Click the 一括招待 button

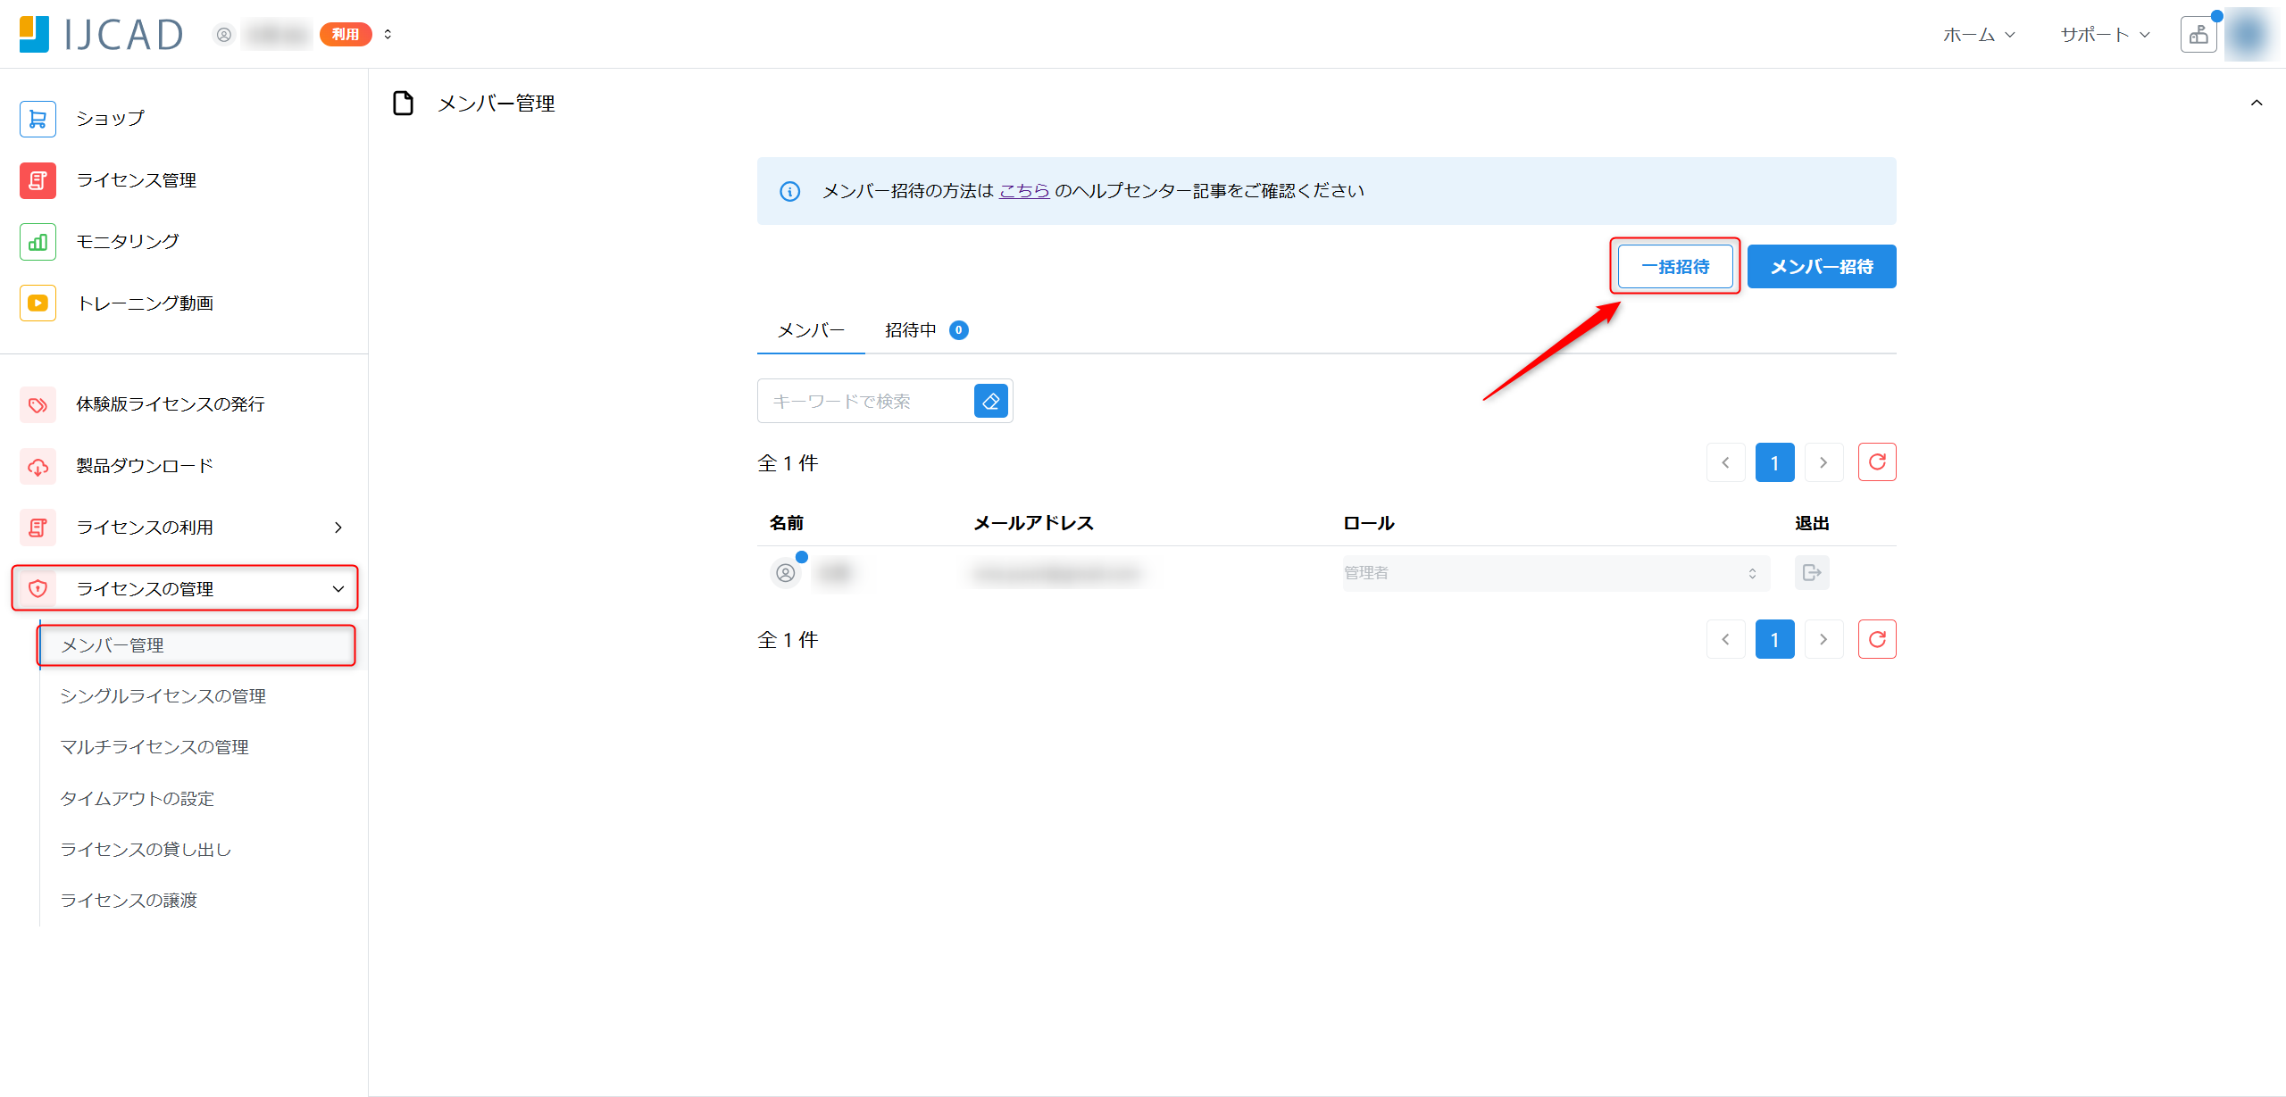pyautogui.click(x=1675, y=267)
